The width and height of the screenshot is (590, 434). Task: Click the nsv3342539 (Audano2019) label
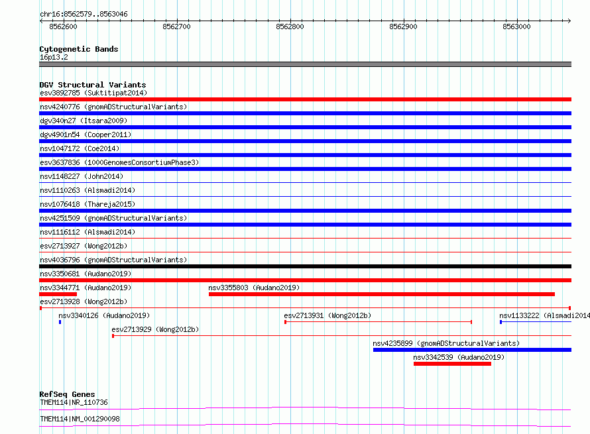459,357
